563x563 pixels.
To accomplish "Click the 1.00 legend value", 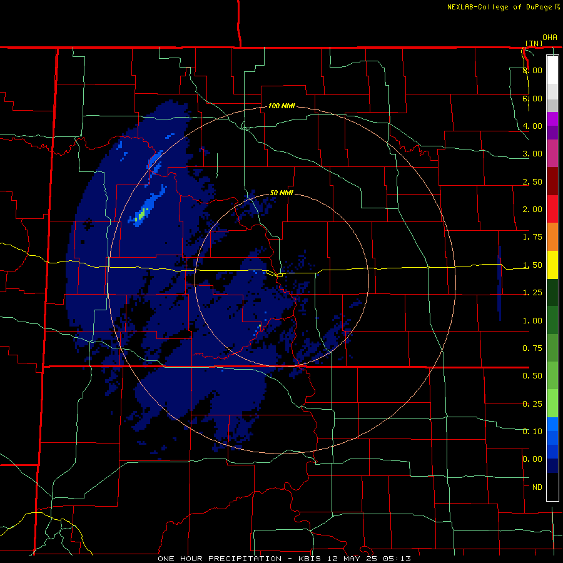I will tap(532, 321).
